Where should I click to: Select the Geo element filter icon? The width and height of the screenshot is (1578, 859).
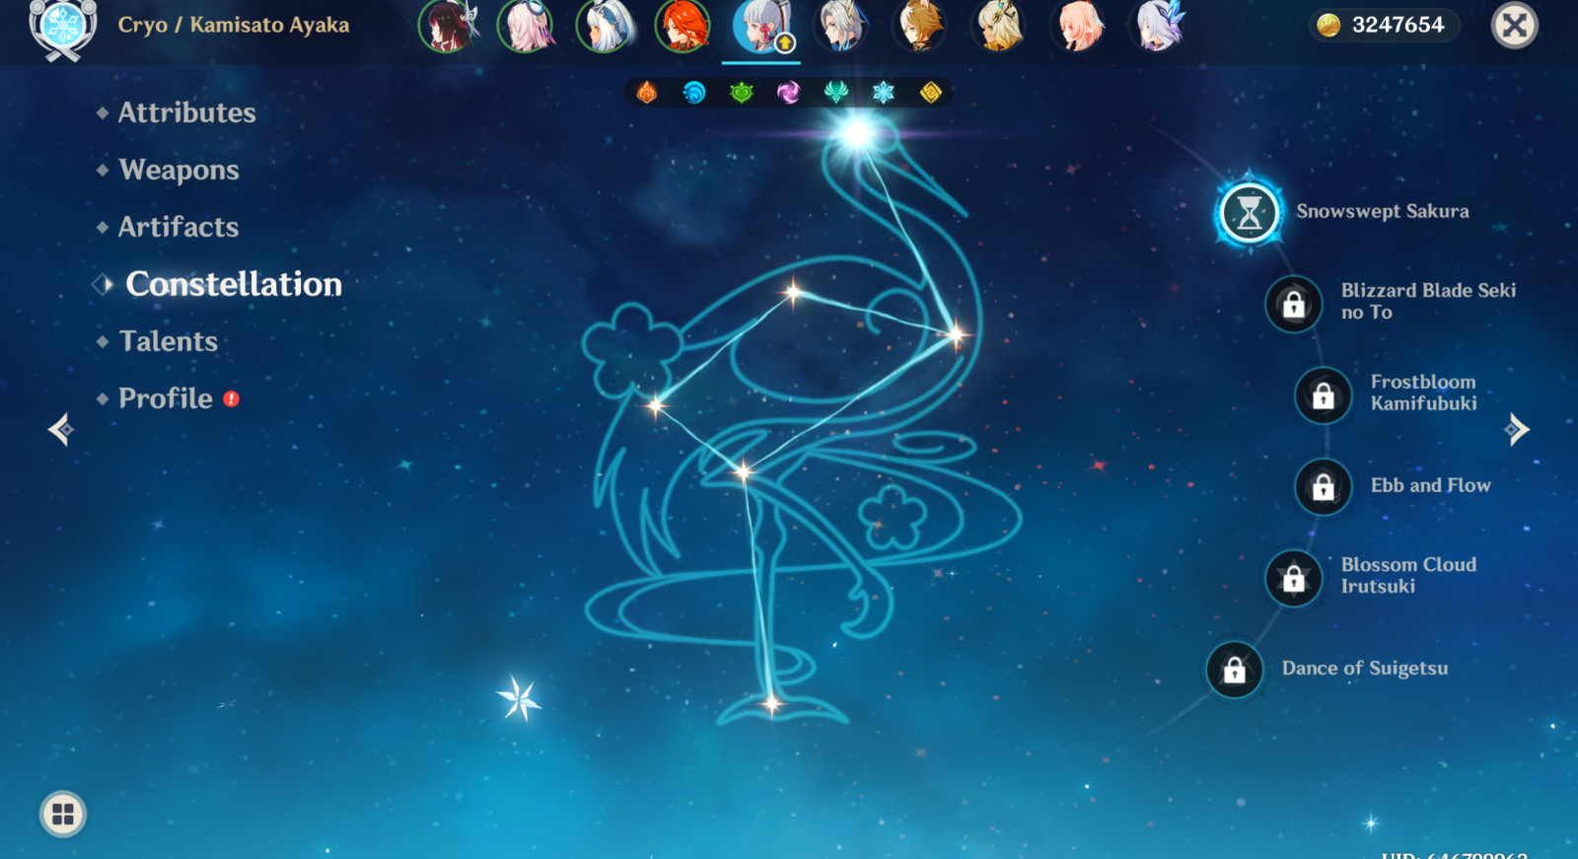click(930, 93)
